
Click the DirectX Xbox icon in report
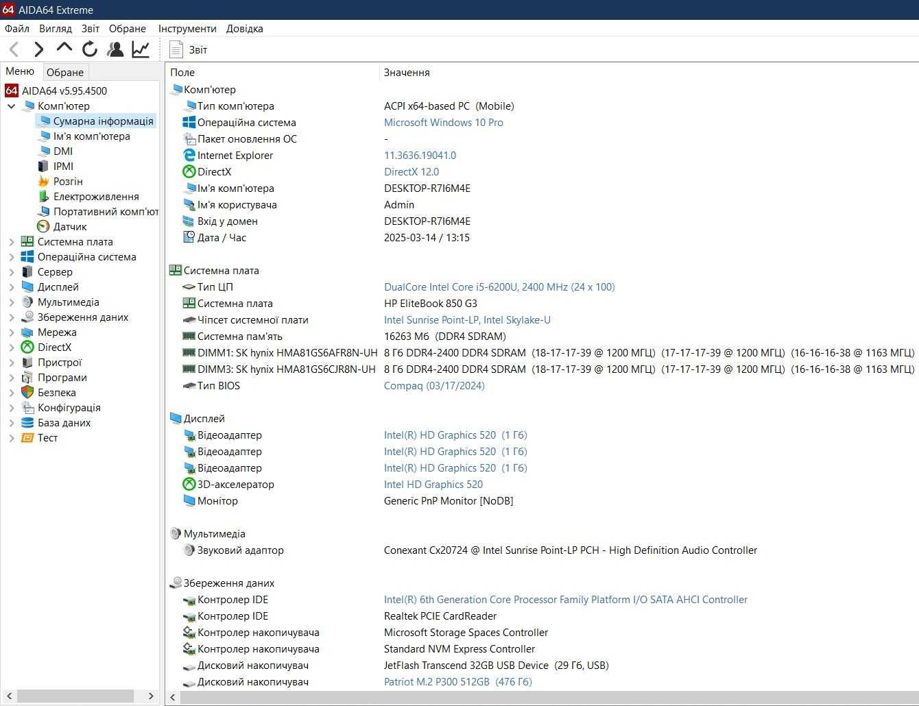pyautogui.click(x=189, y=172)
